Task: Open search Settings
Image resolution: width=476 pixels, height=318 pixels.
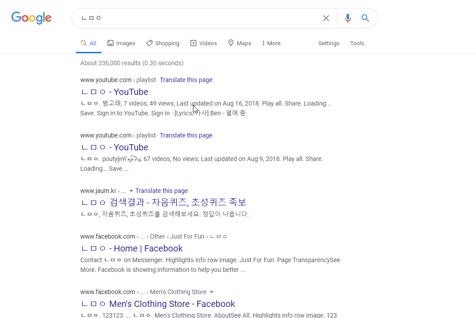Action: (329, 43)
